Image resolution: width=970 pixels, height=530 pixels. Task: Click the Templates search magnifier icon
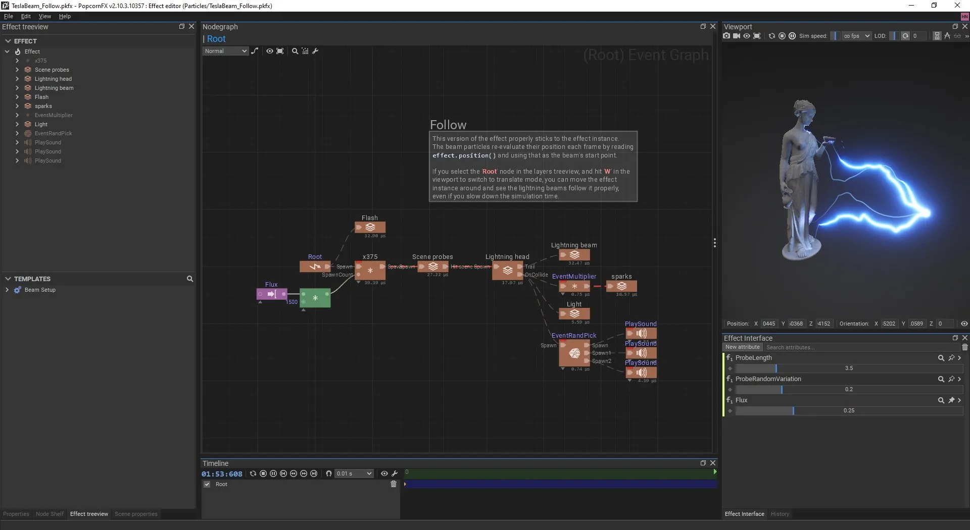pyautogui.click(x=190, y=279)
